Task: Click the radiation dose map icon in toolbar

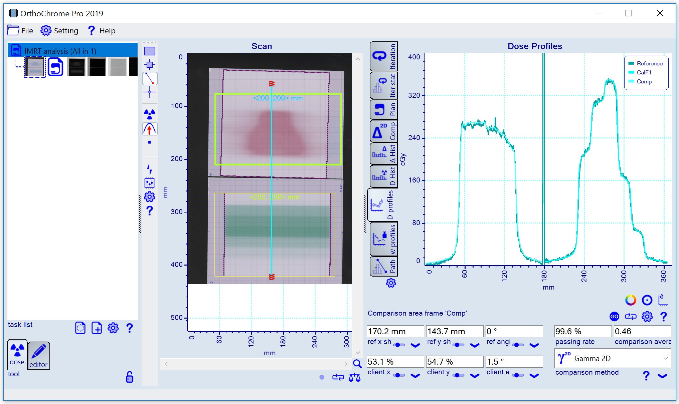Action: pos(149,114)
